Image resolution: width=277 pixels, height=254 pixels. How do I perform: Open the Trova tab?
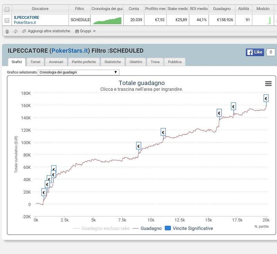click(x=155, y=62)
